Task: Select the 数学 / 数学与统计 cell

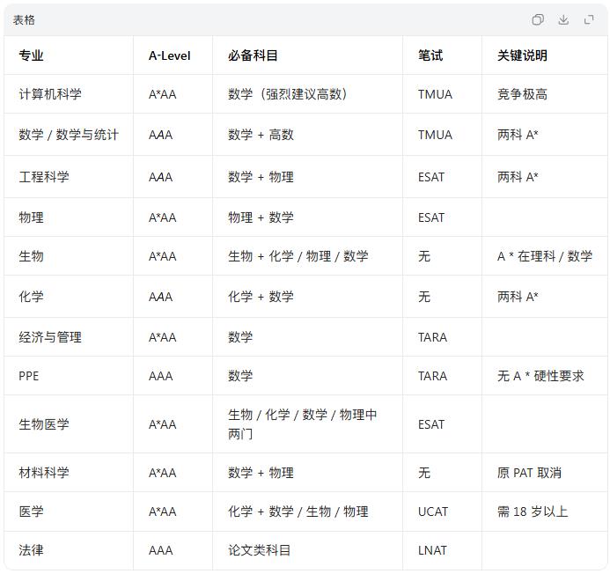Action: click(x=69, y=135)
